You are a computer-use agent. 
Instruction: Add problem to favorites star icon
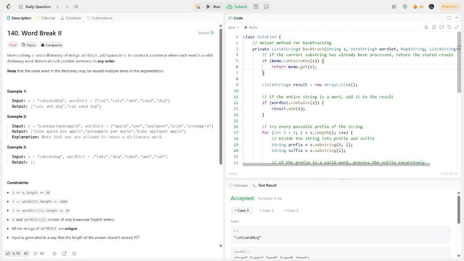tap(55, 253)
